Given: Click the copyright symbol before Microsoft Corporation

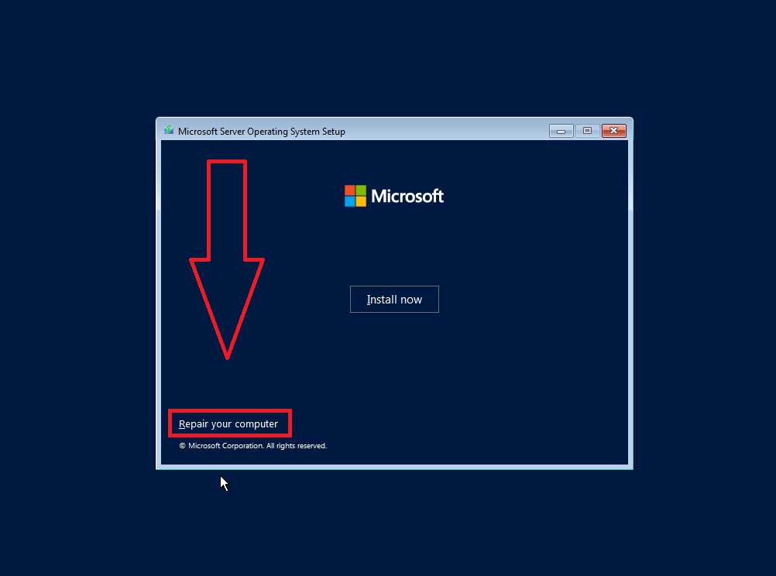Looking at the screenshot, I should click(x=182, y=446).
